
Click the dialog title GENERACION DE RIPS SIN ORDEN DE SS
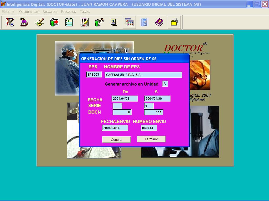point(119,59)
